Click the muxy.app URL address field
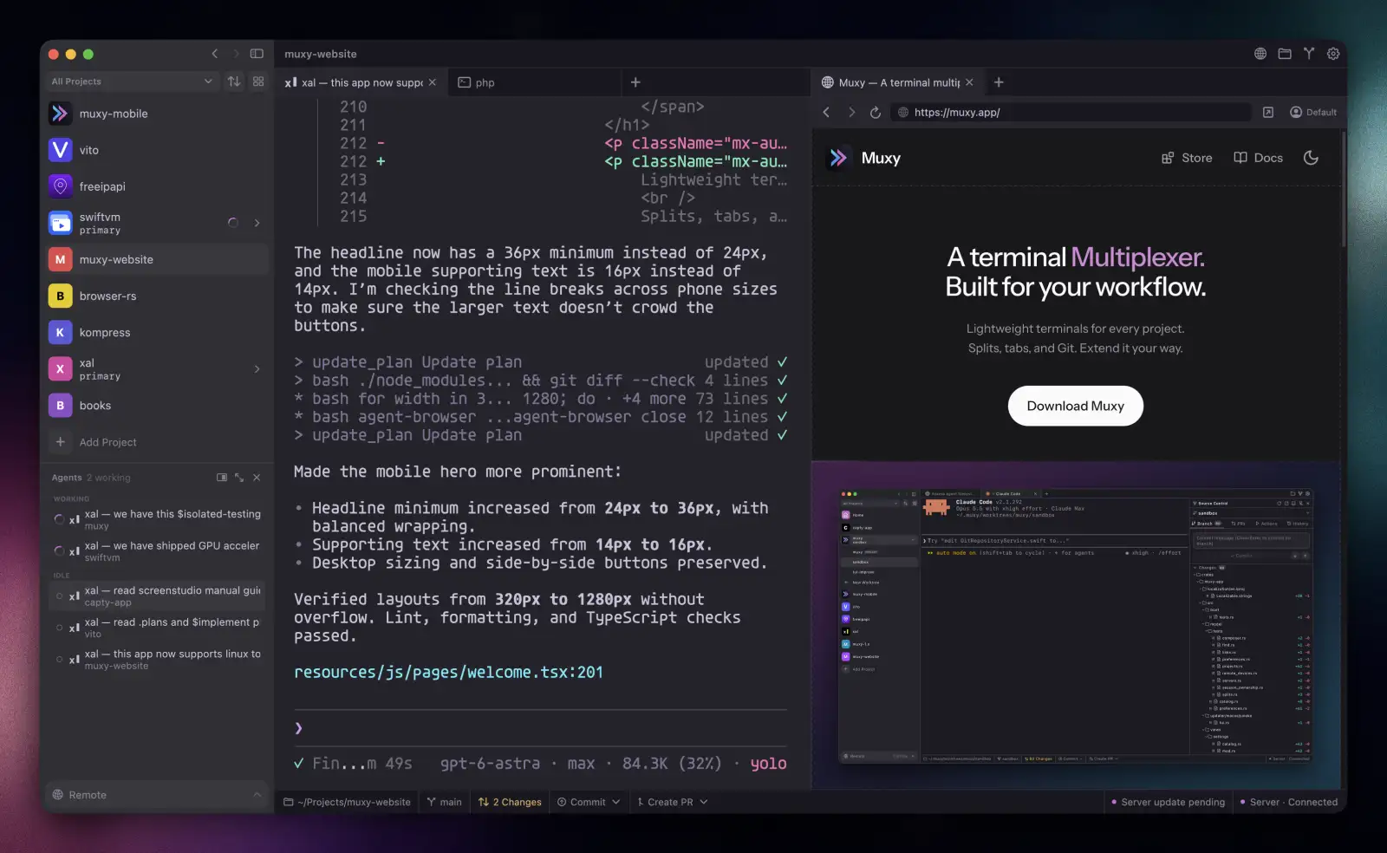Viewport: 1387px width, 853px height. tap(1073, 113)
